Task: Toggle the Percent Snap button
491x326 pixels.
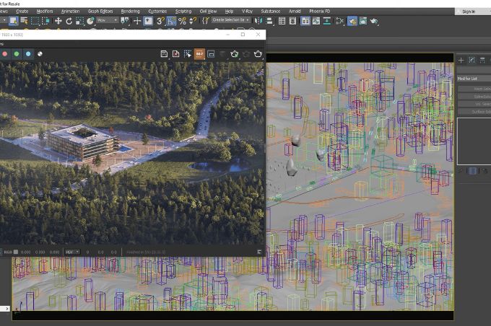Action: click(182, 21)
